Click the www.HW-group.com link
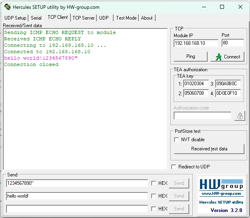The image size is (250, 218). (221, 194)
